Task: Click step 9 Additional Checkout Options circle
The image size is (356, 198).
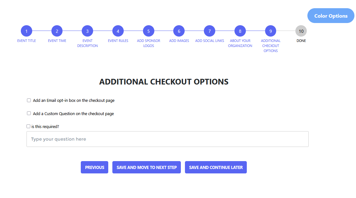Action: 270,31
